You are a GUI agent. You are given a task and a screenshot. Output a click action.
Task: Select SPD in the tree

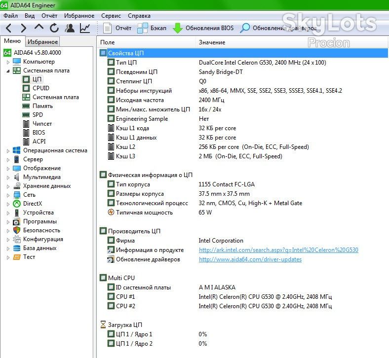(38, 115)
